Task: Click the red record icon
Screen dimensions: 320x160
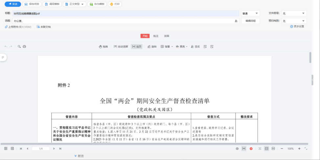Action: click(251, 149)
